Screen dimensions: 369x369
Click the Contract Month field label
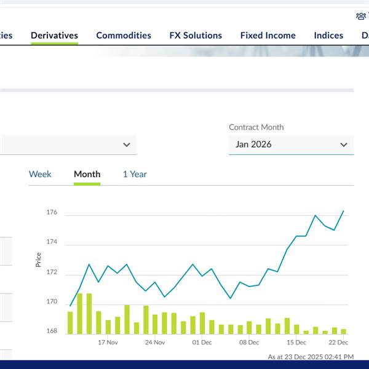(256, 127)
